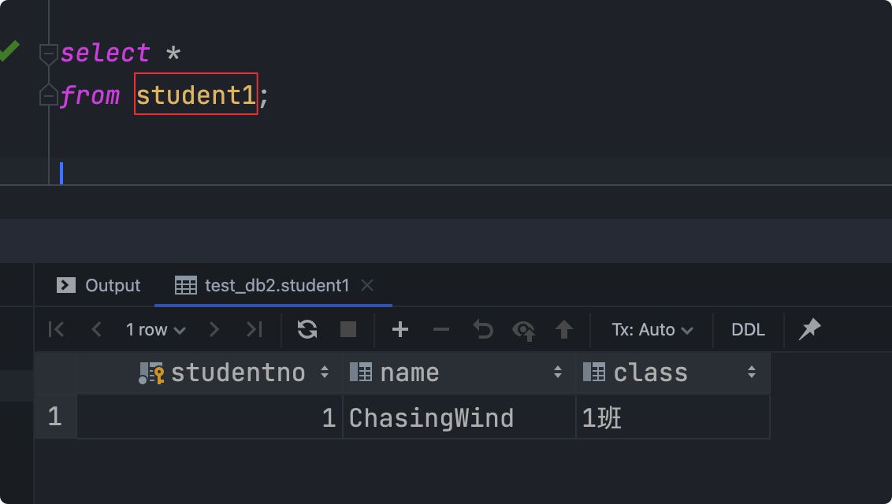Open the '1 row' page size dropdown
Screen dimensions: 892x504
tap(155, 329)
